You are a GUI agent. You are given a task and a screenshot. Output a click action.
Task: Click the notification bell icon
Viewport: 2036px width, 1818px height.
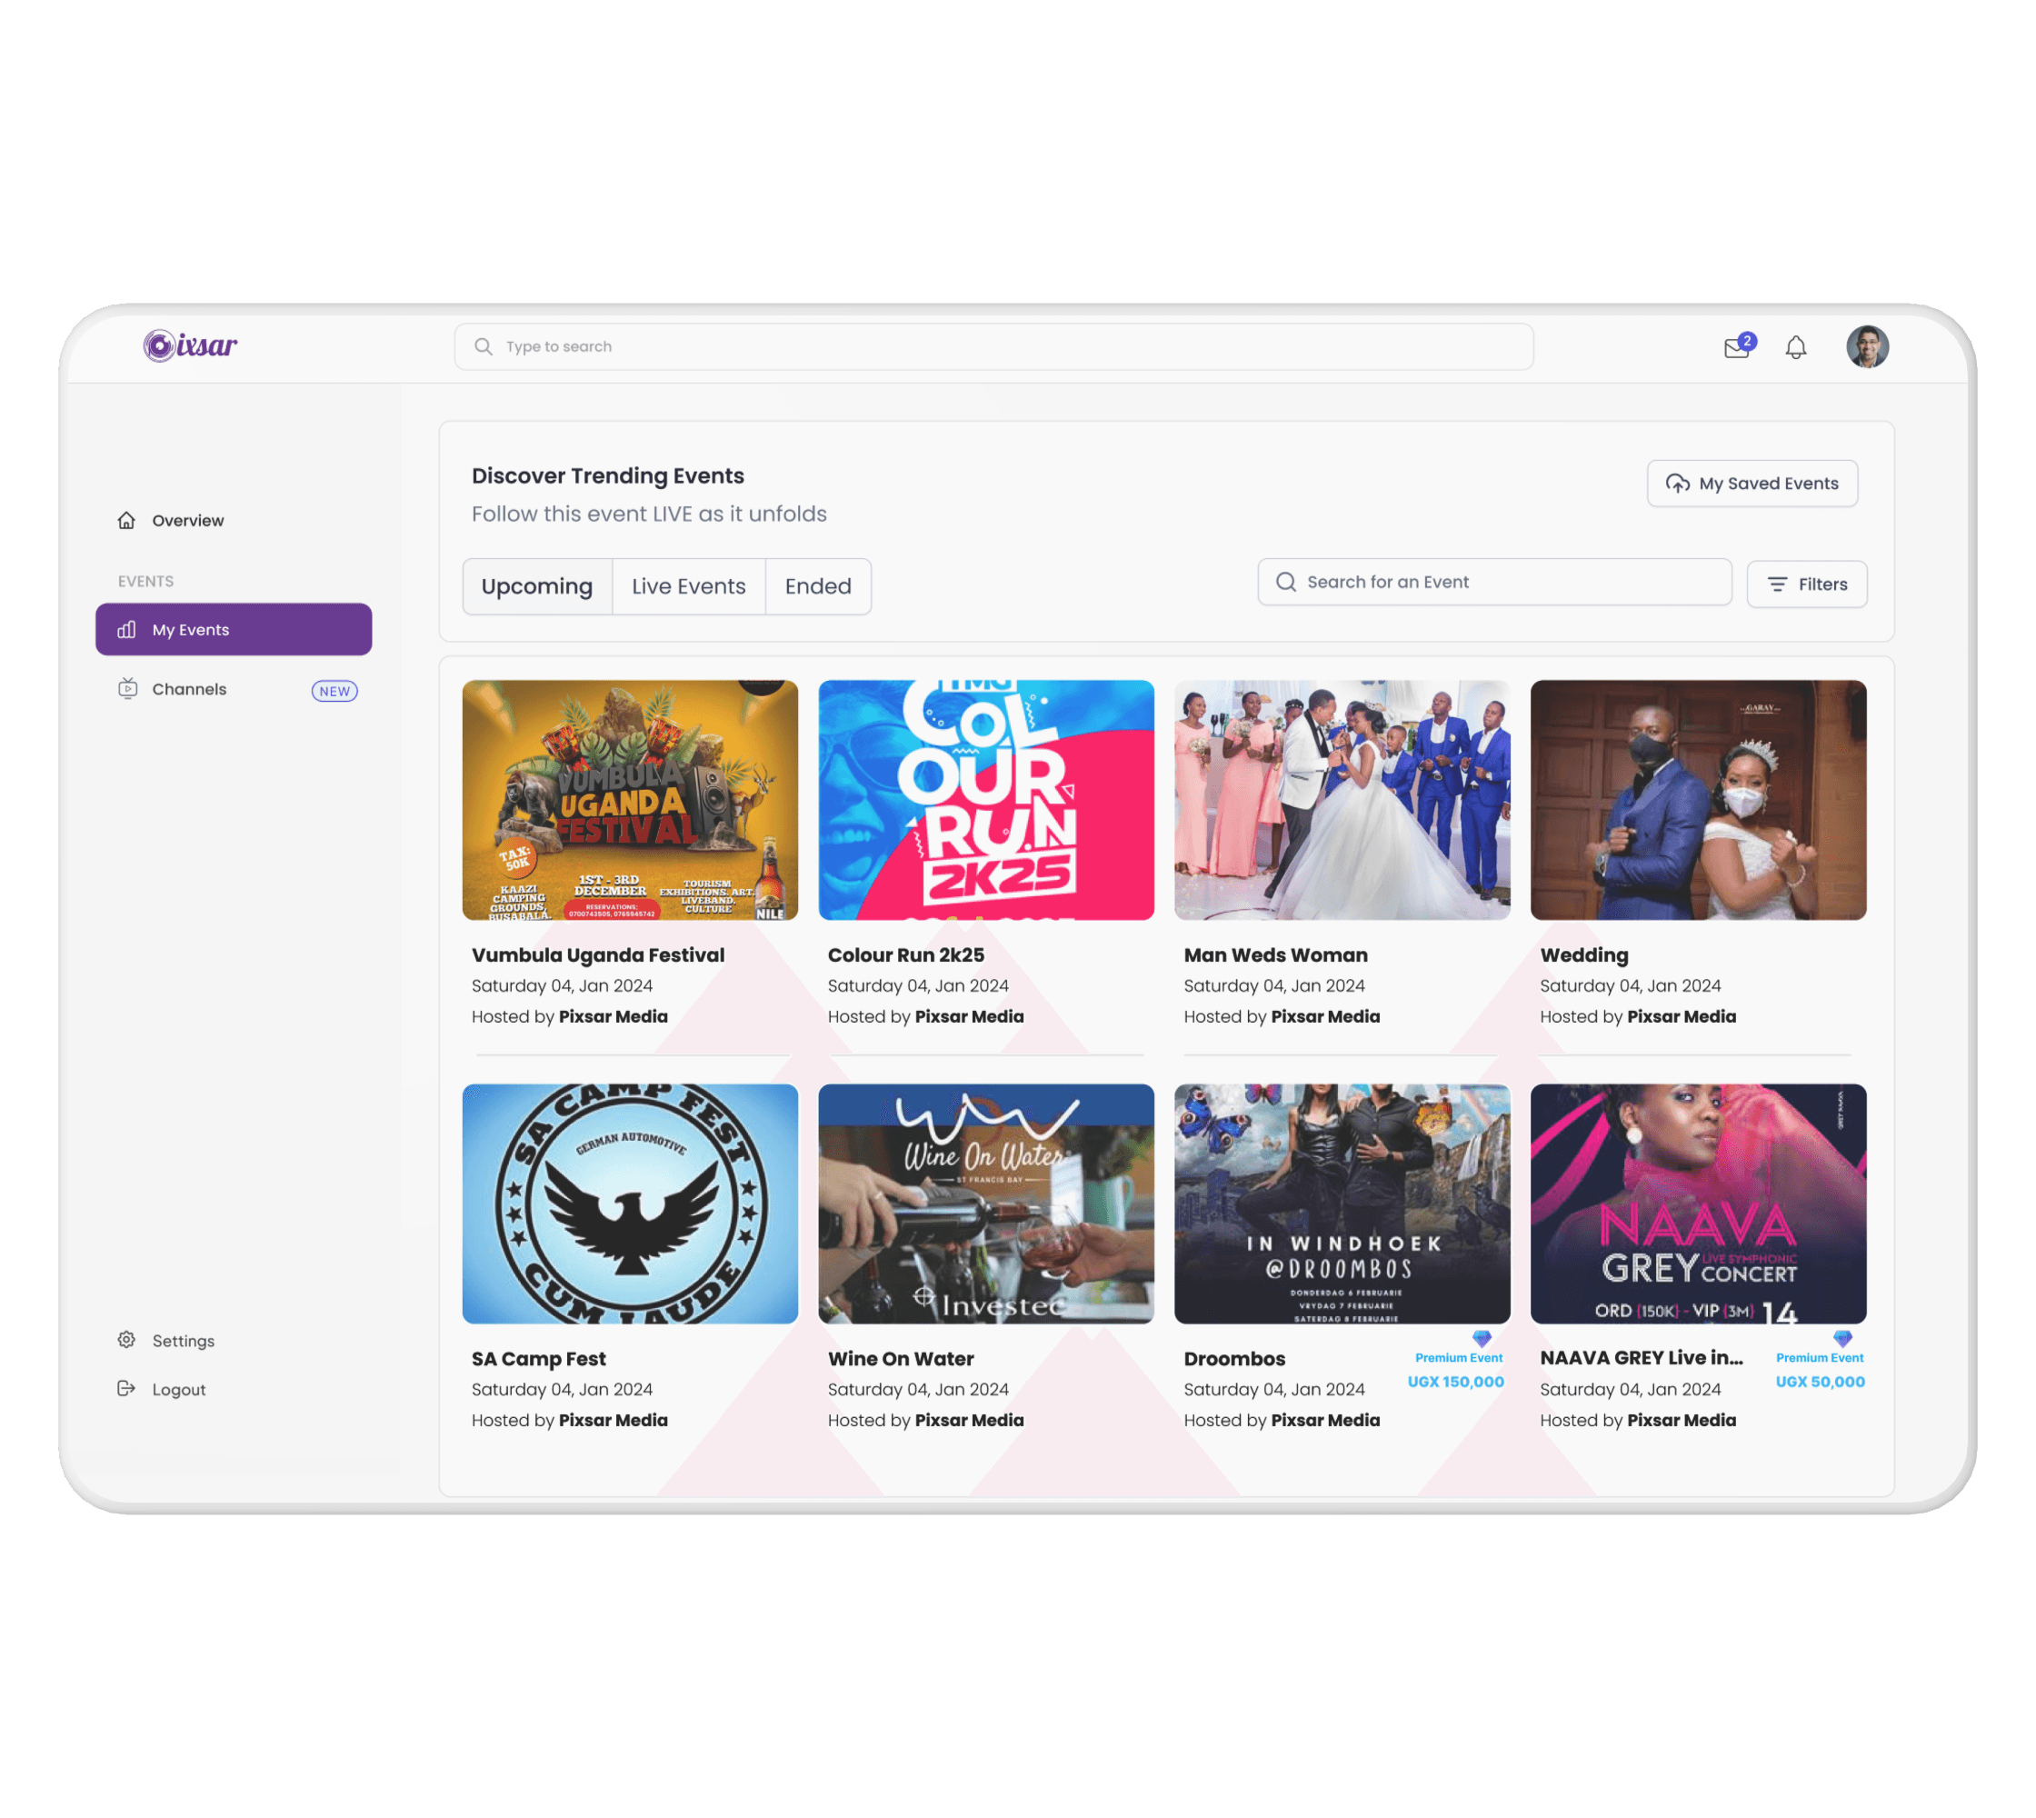click(x=1795, y=347)
